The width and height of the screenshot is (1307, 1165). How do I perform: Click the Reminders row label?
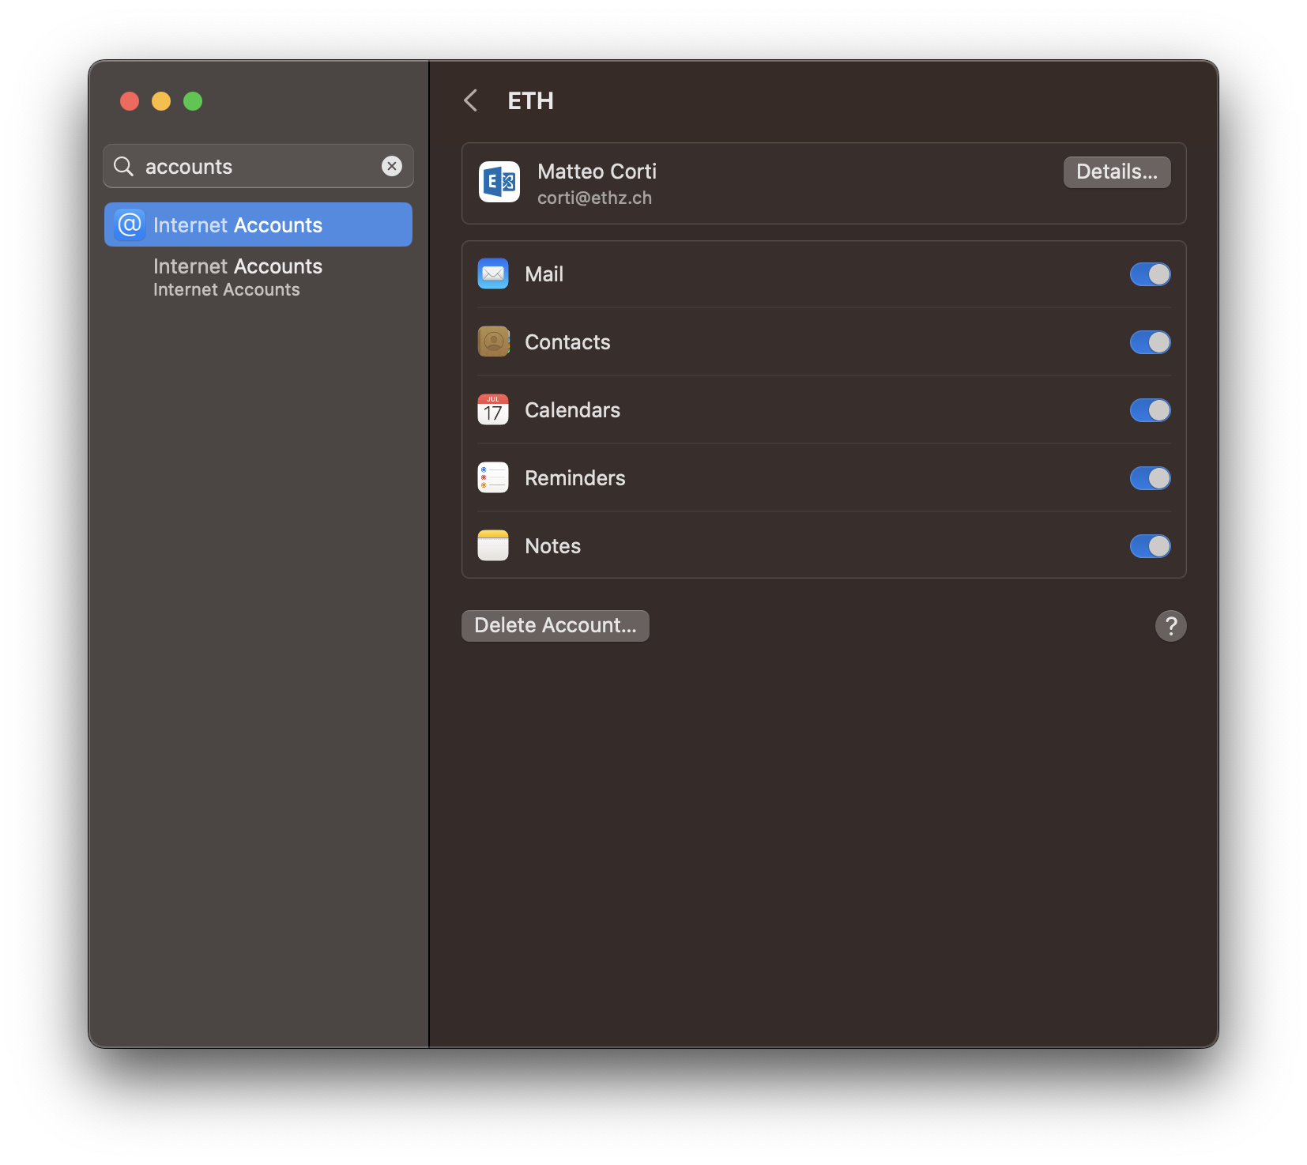coord(575,478)
